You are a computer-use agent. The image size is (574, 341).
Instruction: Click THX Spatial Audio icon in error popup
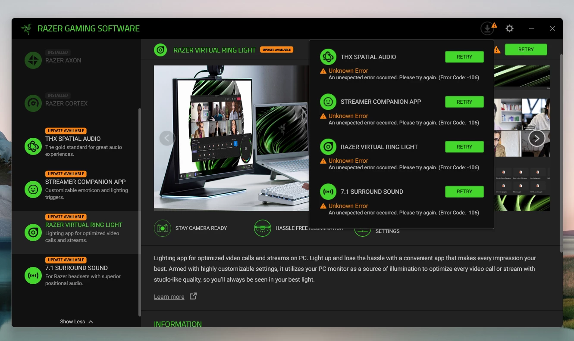pyautogui.click(x=328, y=57)
